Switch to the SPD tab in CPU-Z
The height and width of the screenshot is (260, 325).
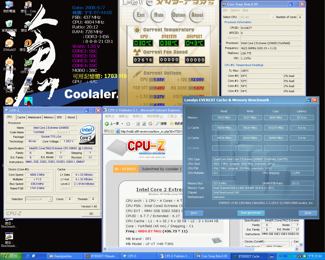(59, 117)
